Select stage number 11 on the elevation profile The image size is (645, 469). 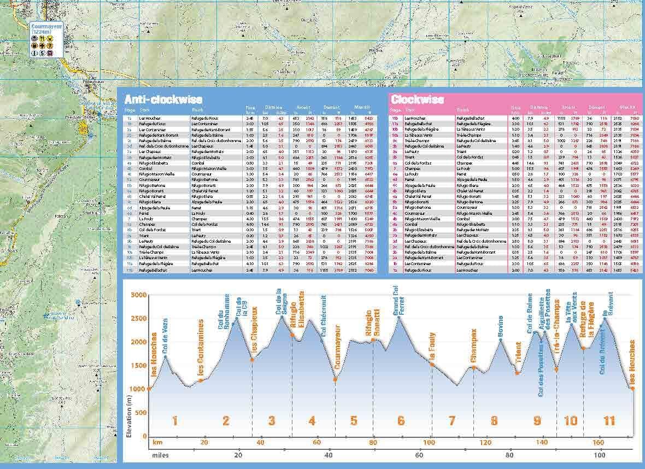pyautogui.click(x=609, y=420)
